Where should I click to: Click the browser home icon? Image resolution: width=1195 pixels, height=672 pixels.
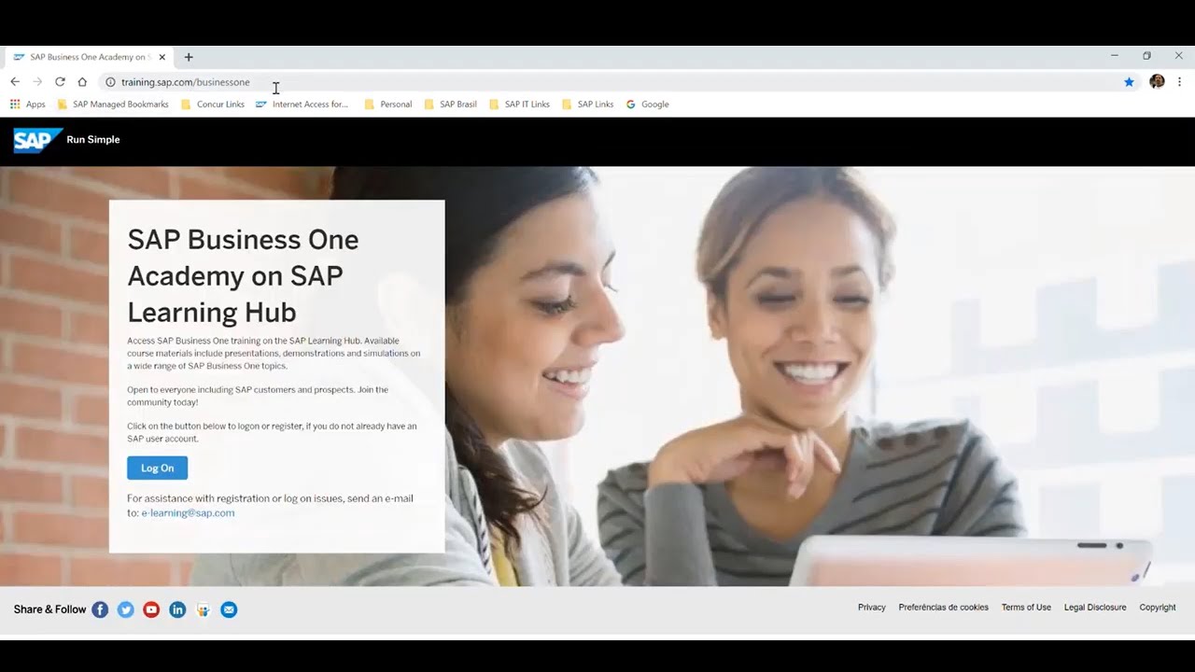[82, 82]
